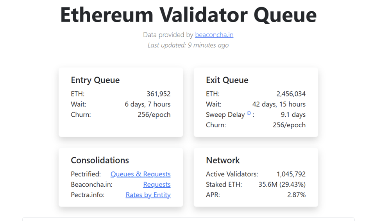Select the Exit Queue card heading
This screenshot has width=381, height=221.
click(227, 80)
